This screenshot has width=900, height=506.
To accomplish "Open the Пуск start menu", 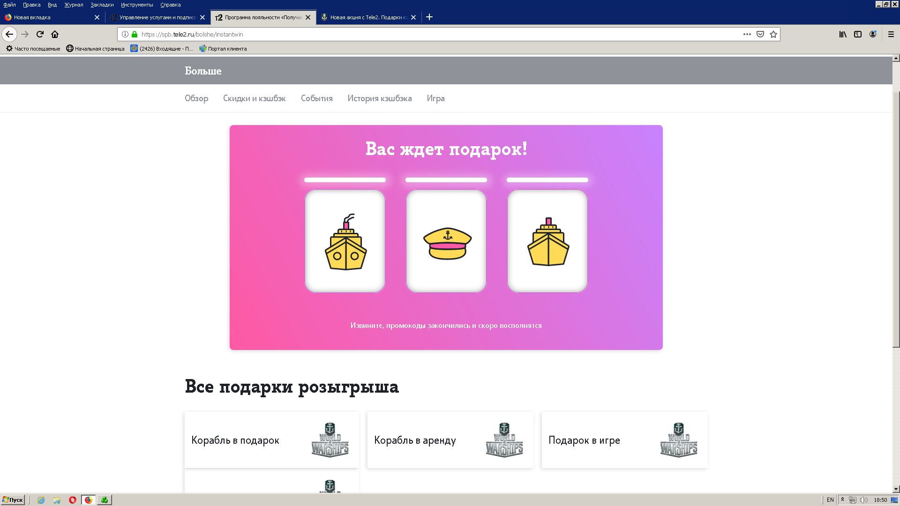I will click(13, 500).
